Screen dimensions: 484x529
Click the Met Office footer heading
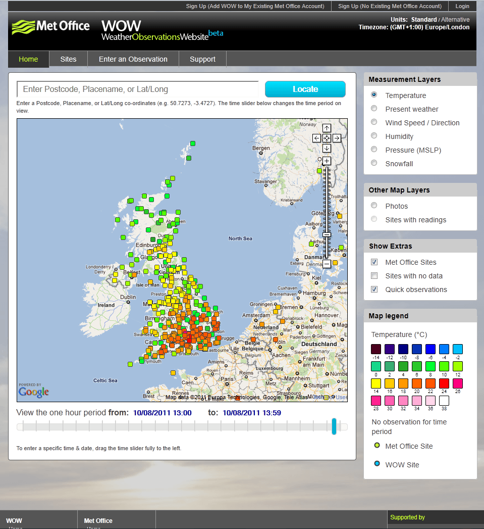[x=98, y=520]
